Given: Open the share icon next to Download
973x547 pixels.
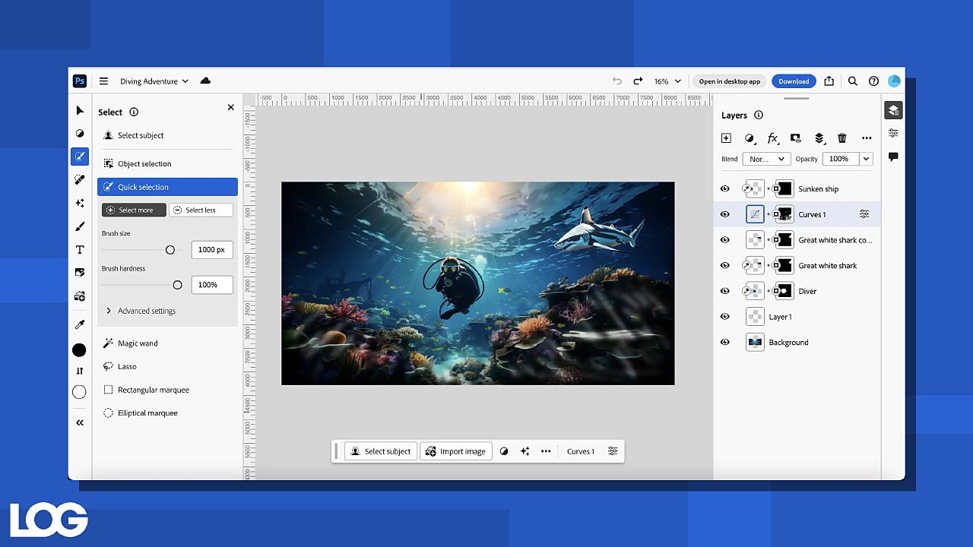Looking at the screenshot, I should 829,81.
